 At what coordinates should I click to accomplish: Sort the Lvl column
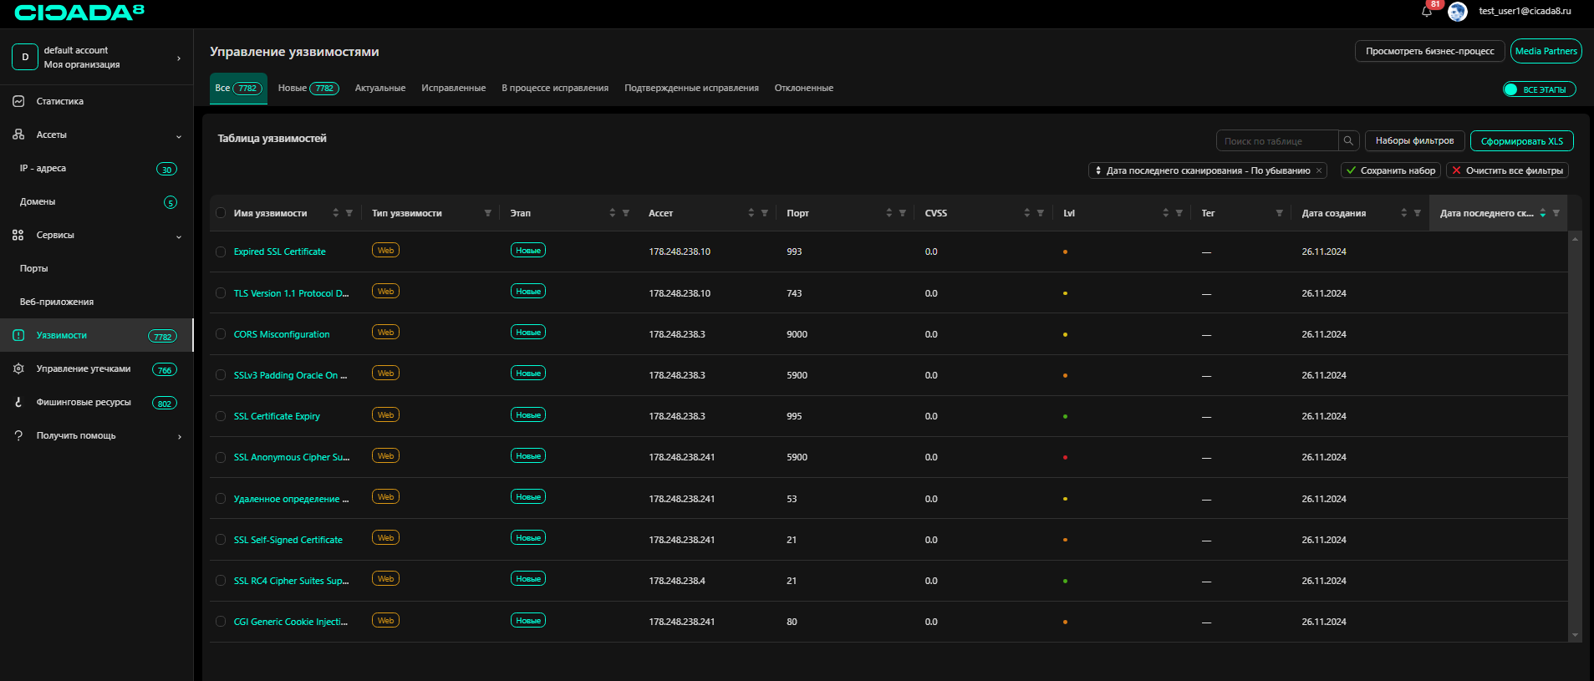tap(1166, 213)
